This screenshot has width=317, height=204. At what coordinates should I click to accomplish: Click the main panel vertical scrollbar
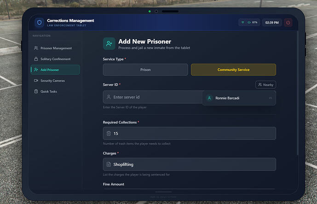coord(297,93)
